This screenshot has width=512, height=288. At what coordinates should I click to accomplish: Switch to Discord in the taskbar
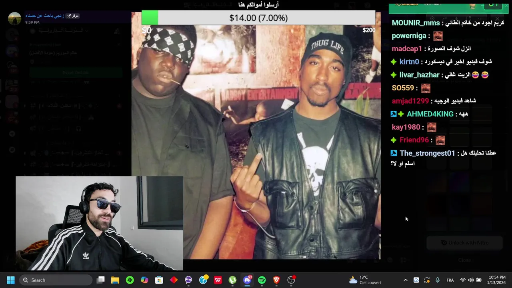(247, 280)
